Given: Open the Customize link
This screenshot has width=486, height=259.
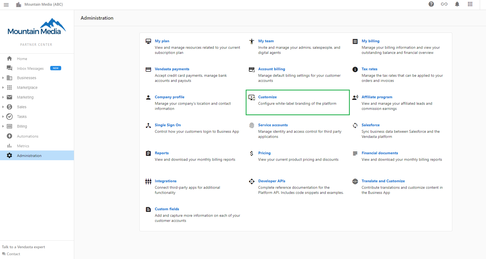Looking at the screenshot, I should coord(267,97).
